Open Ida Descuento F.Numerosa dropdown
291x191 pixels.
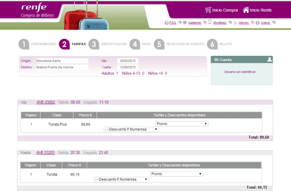[131, 129]
